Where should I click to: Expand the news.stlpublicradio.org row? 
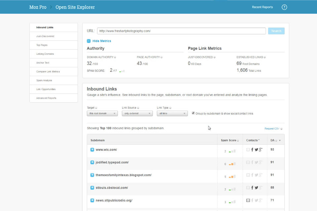point(92,200)
